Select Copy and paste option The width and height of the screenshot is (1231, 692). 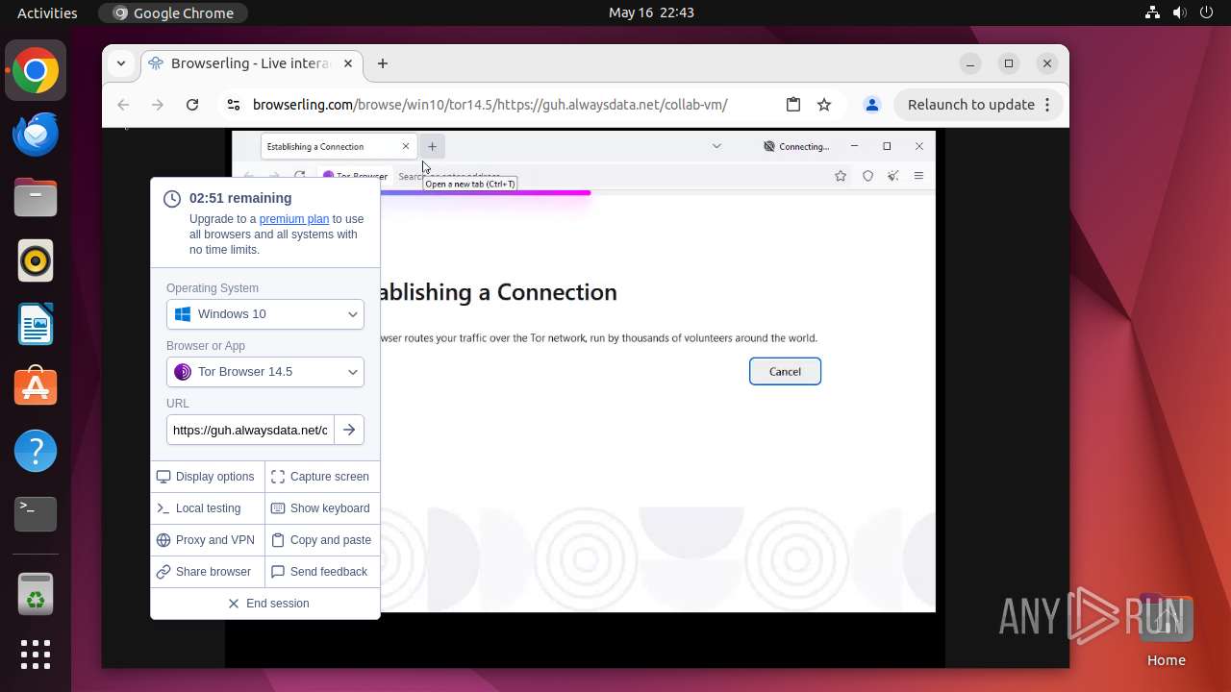[321, 540]
